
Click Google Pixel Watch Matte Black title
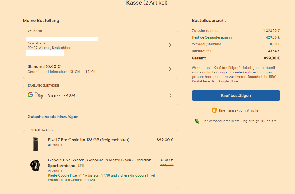click(x=100, y=163)
